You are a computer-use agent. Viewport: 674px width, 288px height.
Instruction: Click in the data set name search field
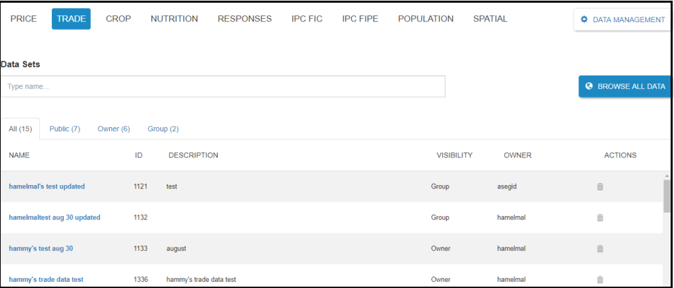[x=222, y=86]
